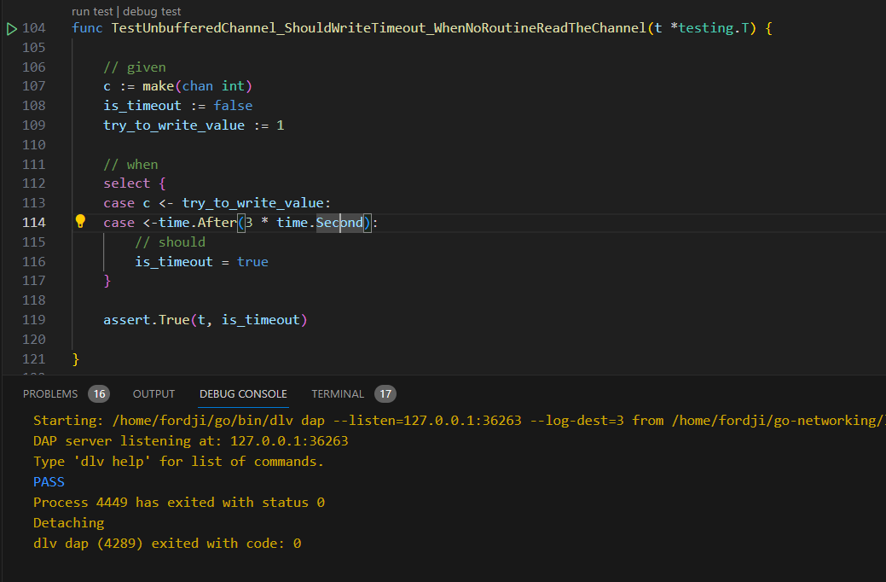Click the "run test" CodeLens link
This screenshot has width=886, height=582.
(x=94, y=12)
